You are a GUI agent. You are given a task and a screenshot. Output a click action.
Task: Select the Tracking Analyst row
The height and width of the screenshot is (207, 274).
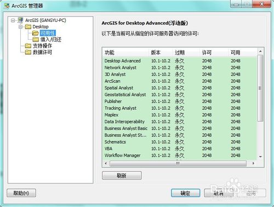[180, 108]
